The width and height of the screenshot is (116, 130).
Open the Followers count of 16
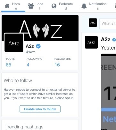coord(57,65)
